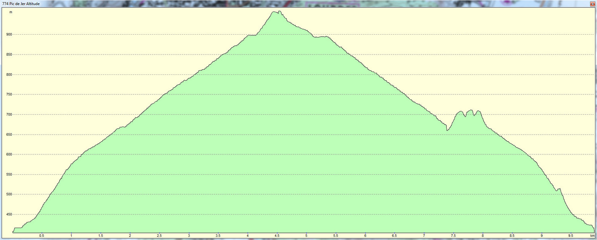Click the 3.5 km distance axis label
This screenshot has width=597, height=240.
click(x=218, y=236)
